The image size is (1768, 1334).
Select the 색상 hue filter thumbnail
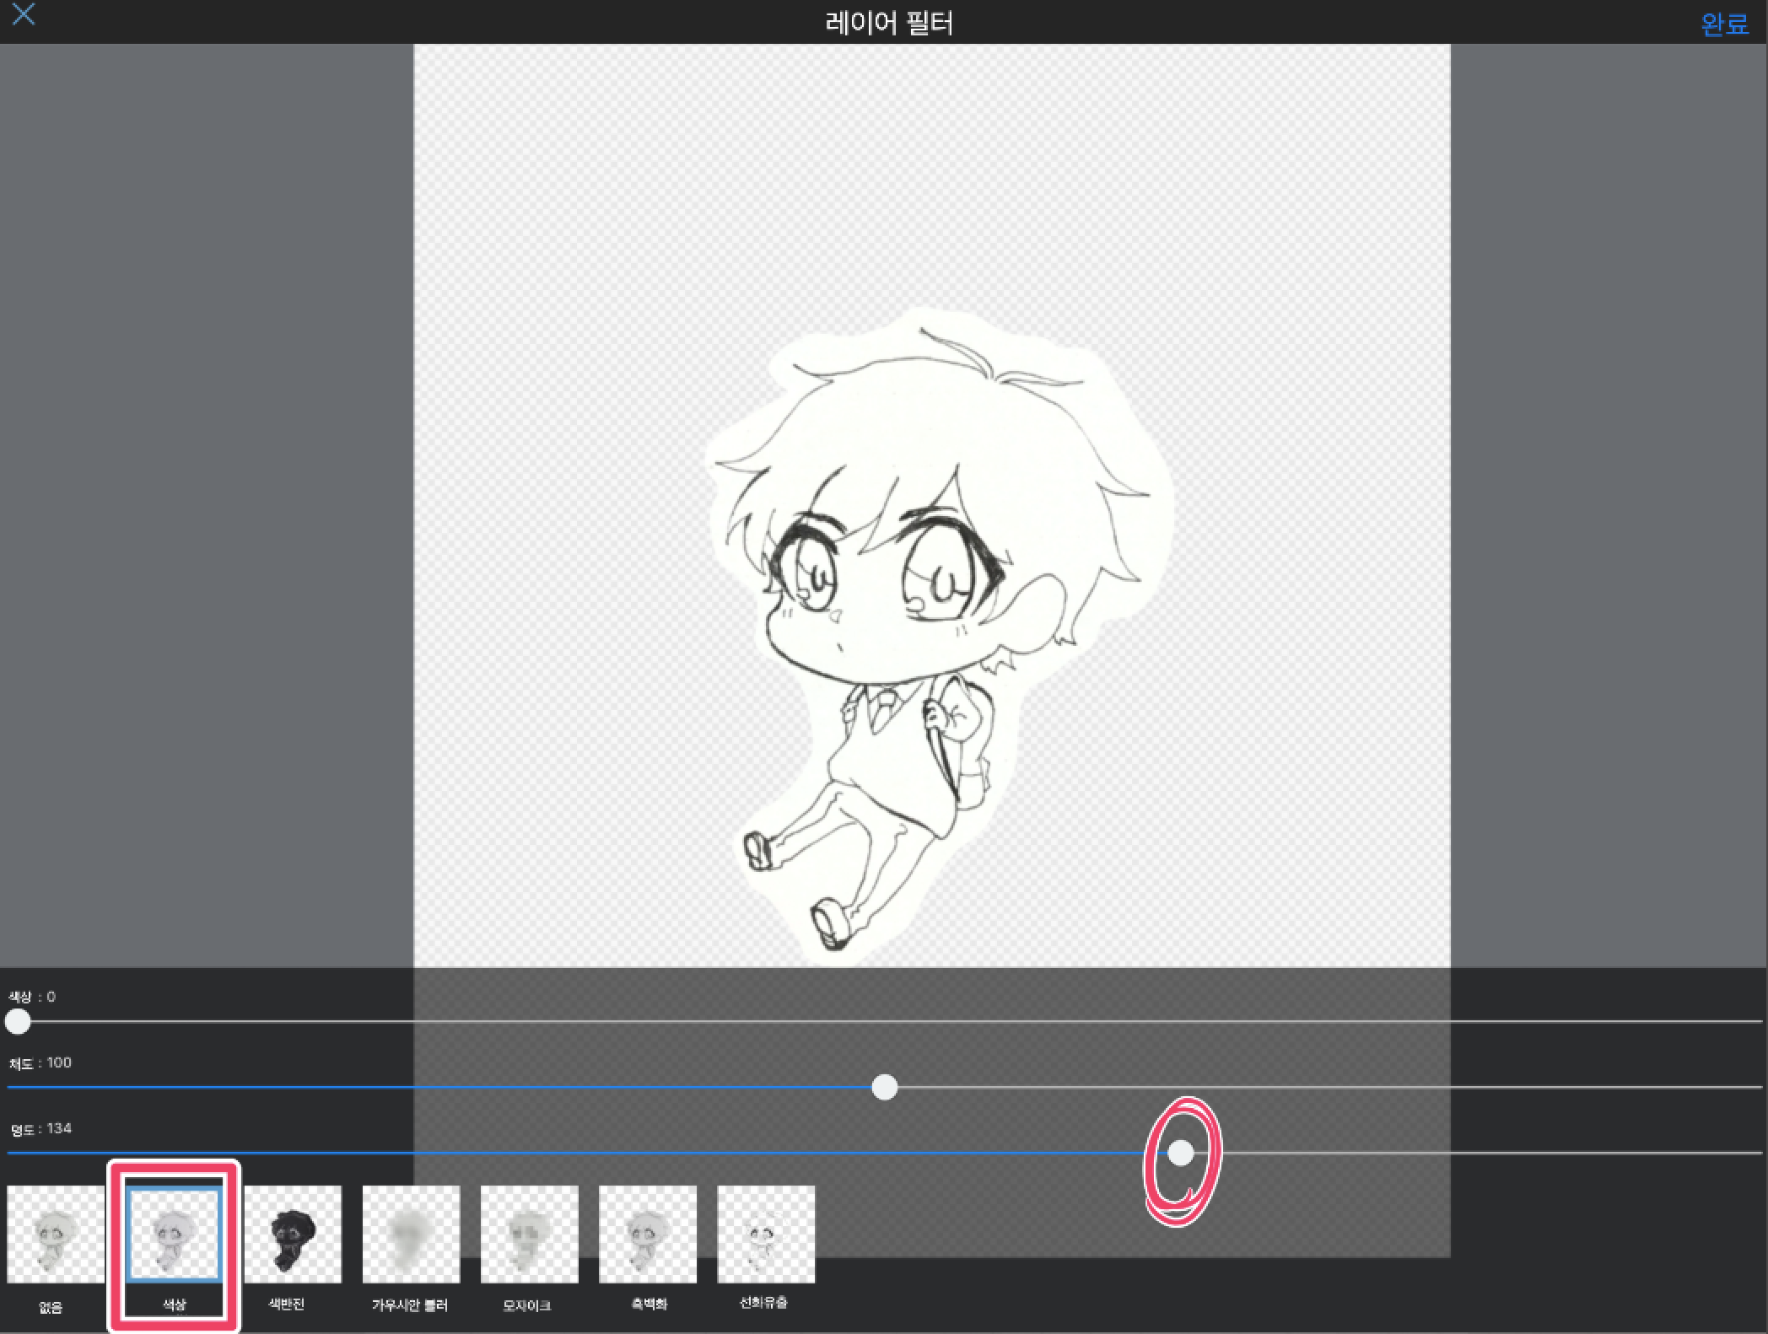click(174, 1234)
